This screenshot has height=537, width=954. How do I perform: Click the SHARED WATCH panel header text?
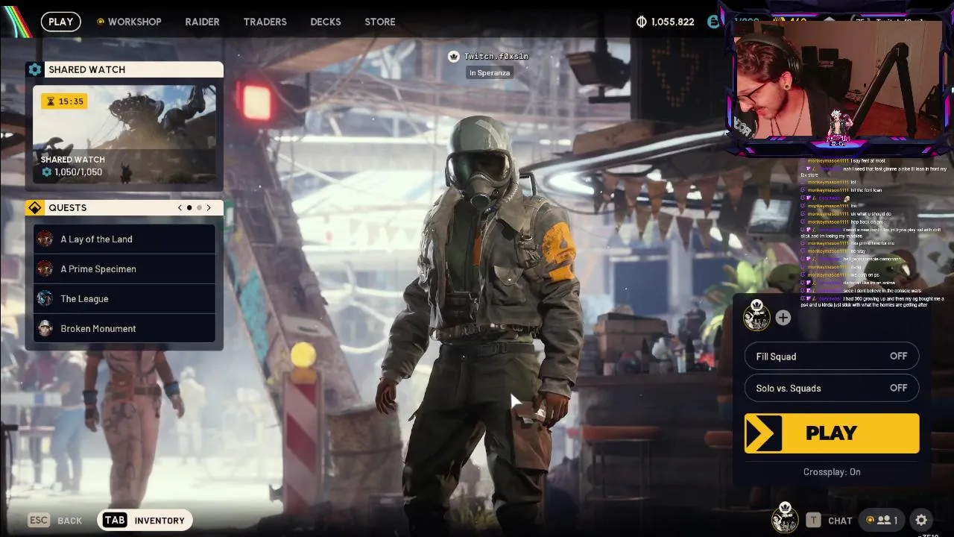pyautogui.click(x=86, y=69)
